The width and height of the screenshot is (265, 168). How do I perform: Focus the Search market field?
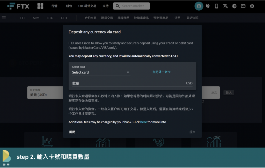coord(131,6)
